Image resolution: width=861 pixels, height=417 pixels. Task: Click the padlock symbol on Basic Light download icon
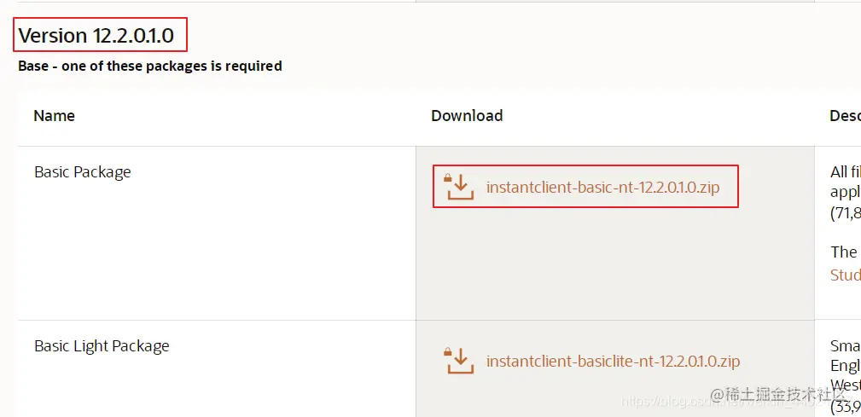pyautogui.click(x=448, y=352)
